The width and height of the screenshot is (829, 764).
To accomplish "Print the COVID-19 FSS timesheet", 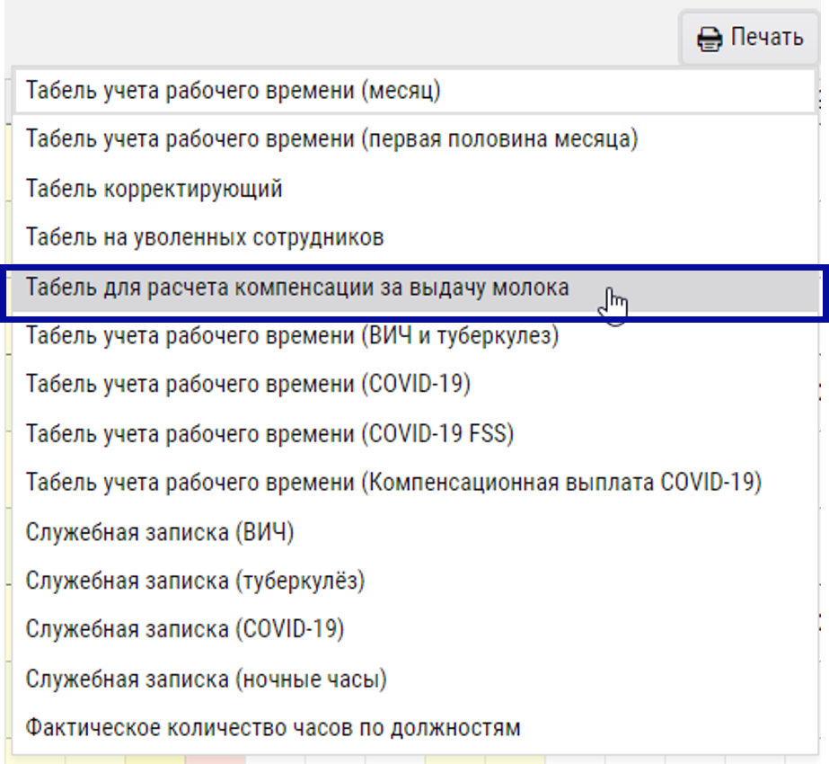I will 269,434.
